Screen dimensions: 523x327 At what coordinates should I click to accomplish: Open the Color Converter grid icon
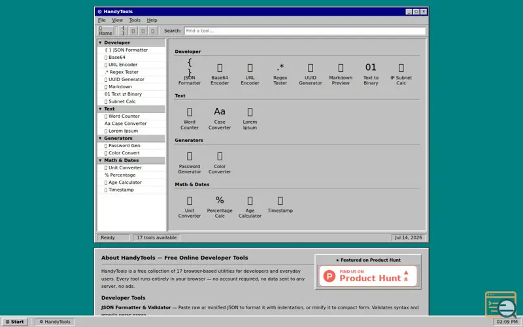coord(220,162)
